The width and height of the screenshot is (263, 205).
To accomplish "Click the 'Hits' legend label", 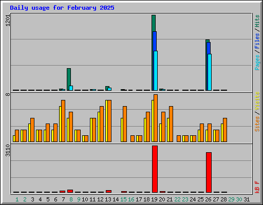I will 257,21.
